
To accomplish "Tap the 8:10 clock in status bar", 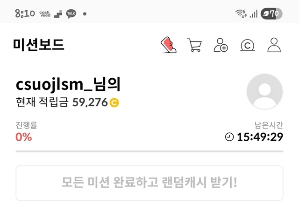I will (x=25, y=14).
